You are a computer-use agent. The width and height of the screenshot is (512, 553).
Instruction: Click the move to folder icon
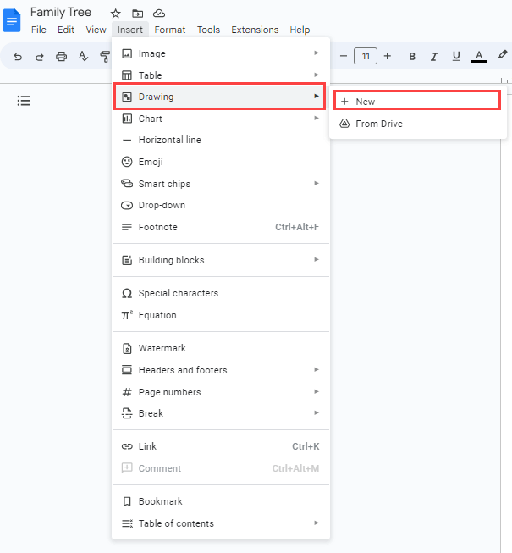(137, 14)
